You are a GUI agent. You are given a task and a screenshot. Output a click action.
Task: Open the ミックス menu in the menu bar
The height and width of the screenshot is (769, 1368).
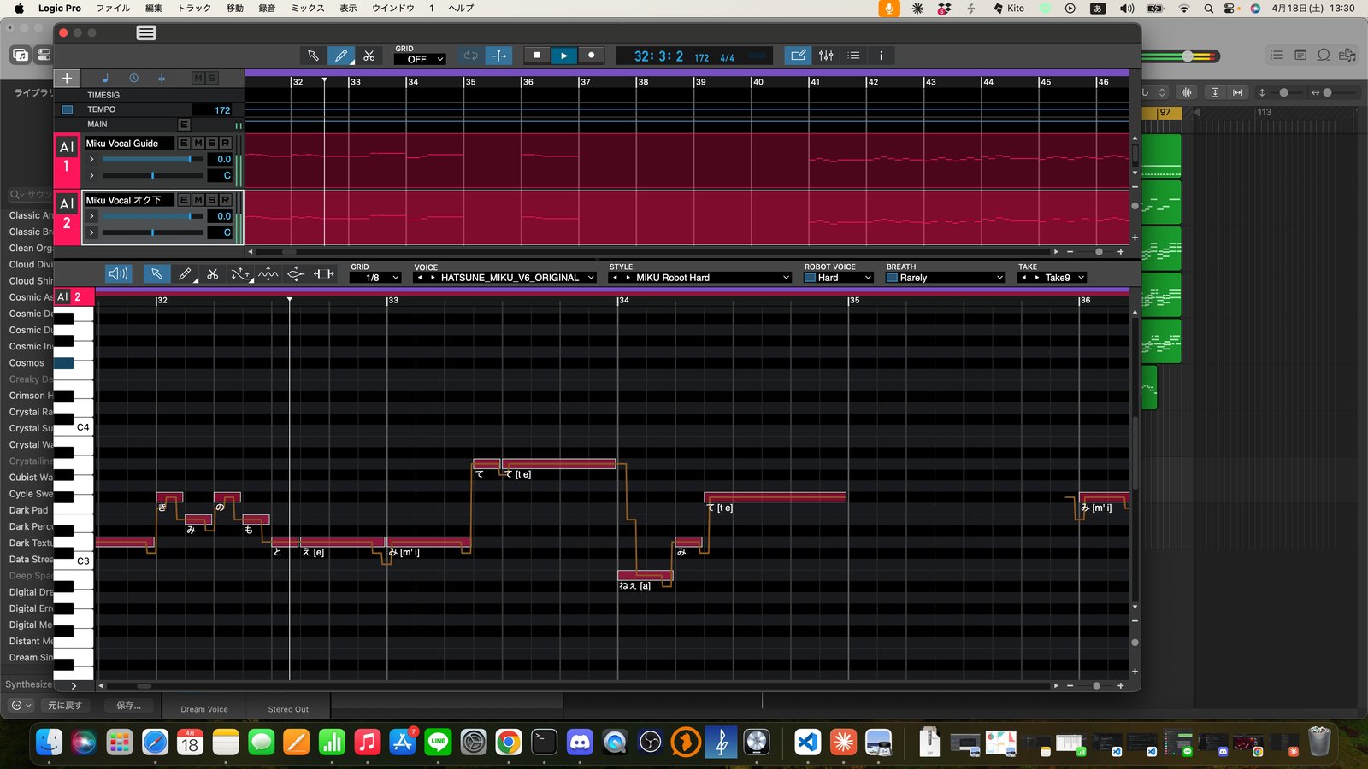click(x=308, y=8)
